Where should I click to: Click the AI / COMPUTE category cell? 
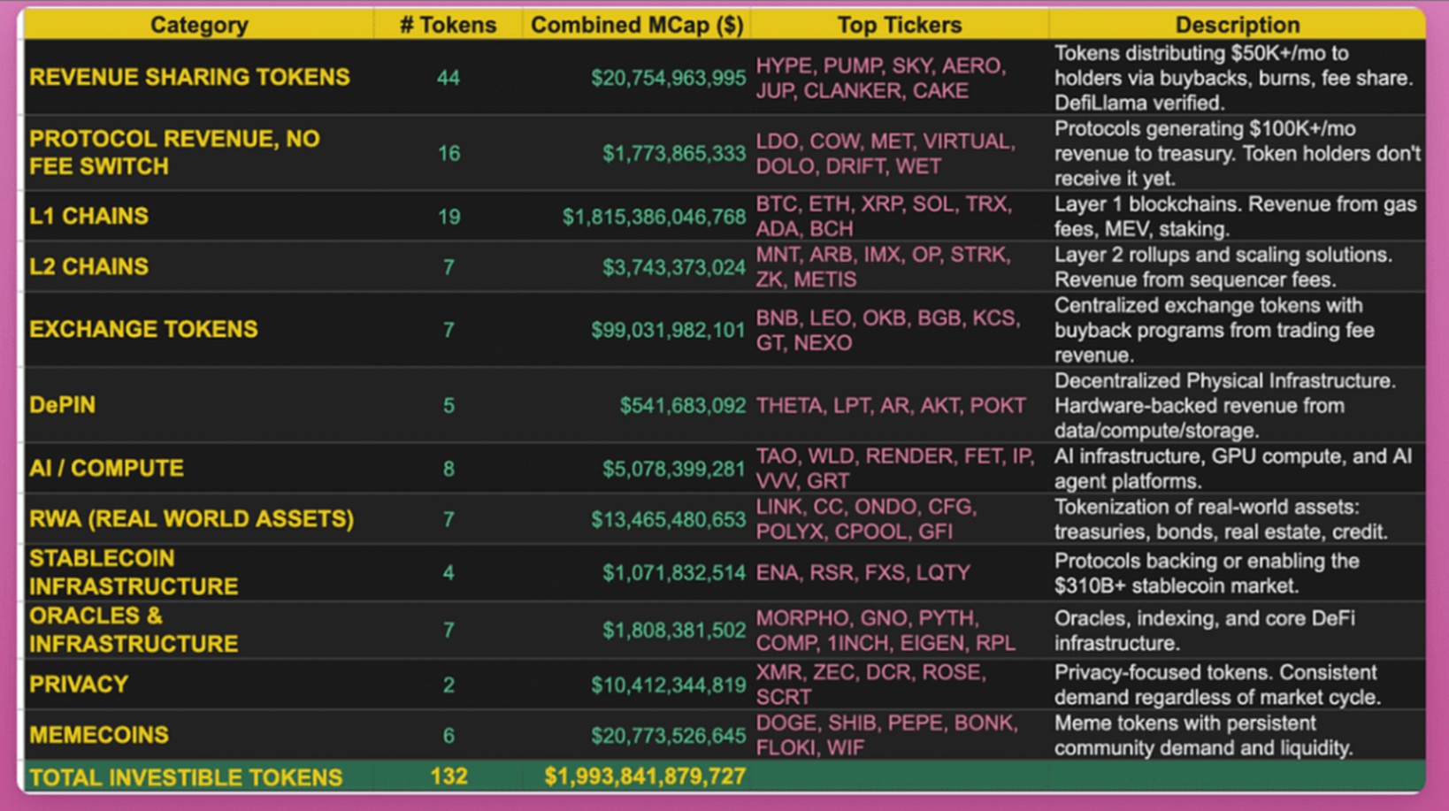click(106, 469)
